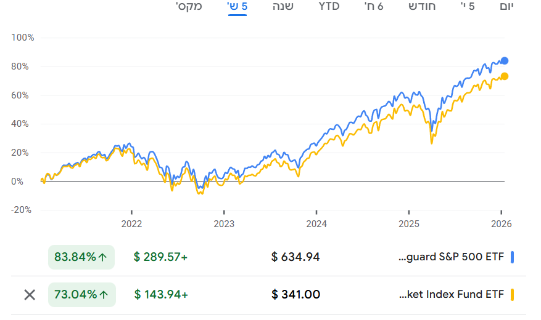The height and width of the screenshot is (320, 541).
Task: Click the $341.00 price value
Action: (x=295, y=294)
